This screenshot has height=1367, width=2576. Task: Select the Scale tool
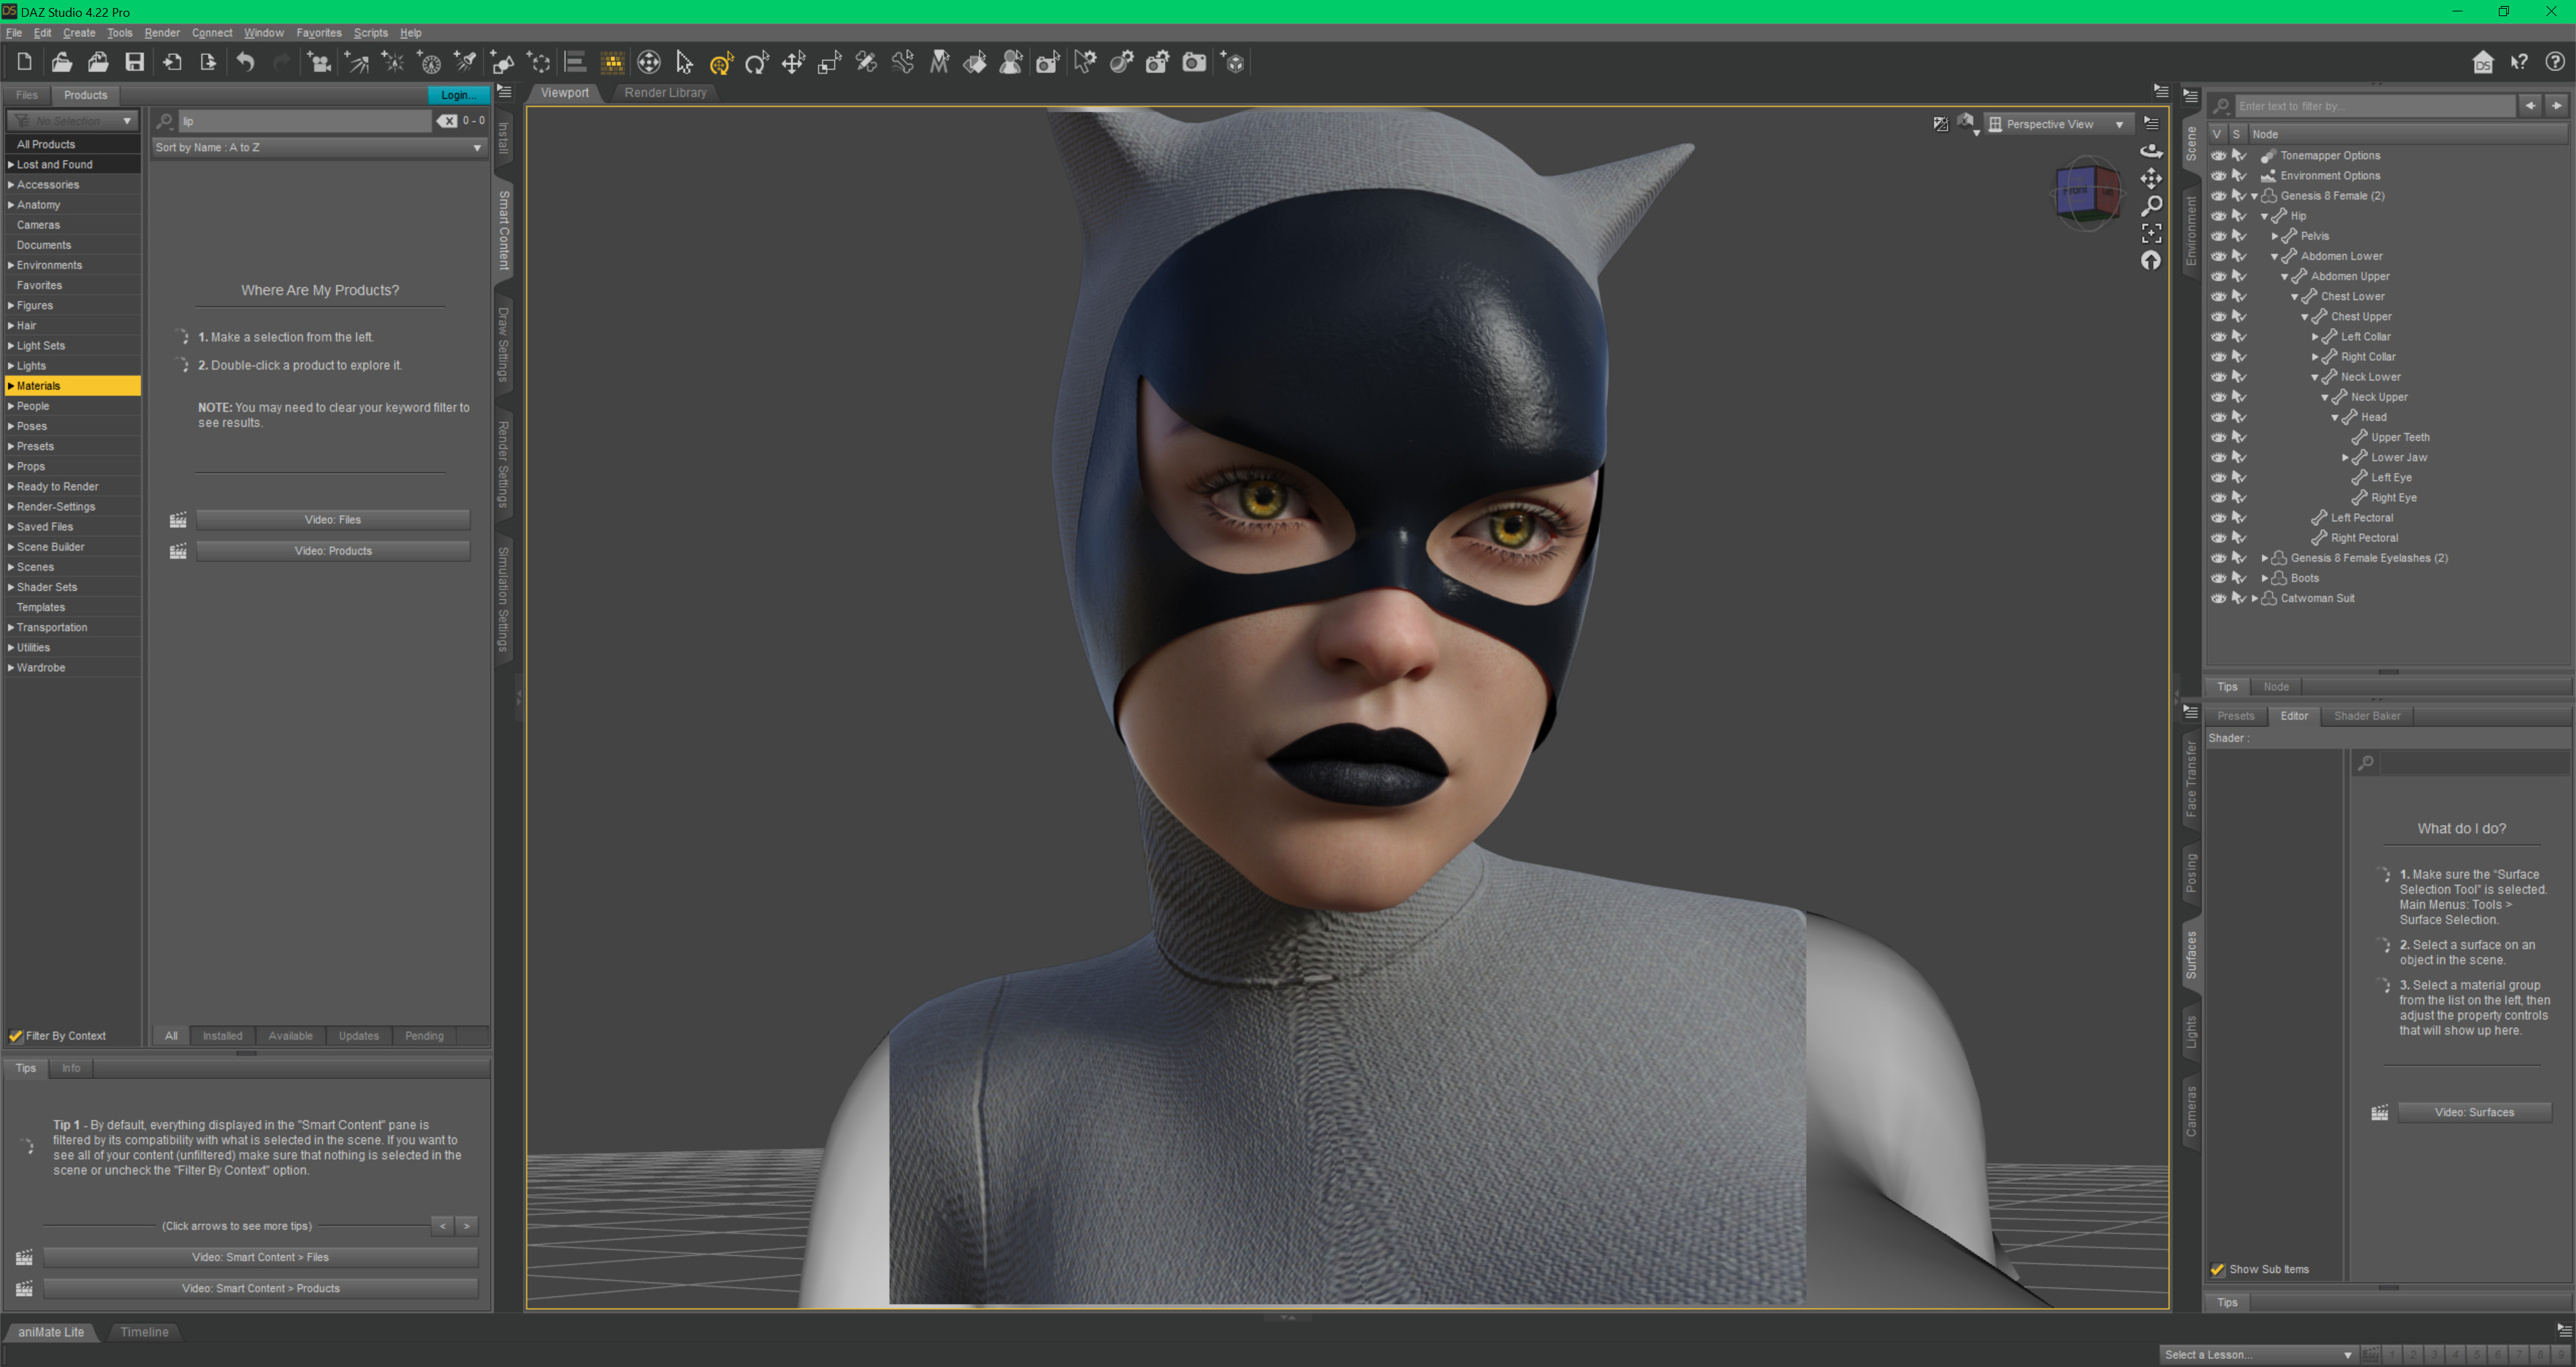pos(830,63)
